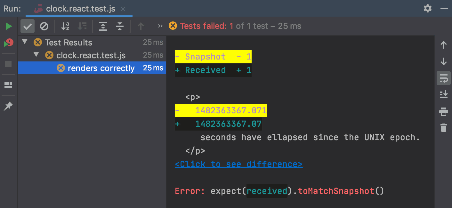Clear the console with the trash icon
This screenshot has width=452, height=208.
[444, 128]
